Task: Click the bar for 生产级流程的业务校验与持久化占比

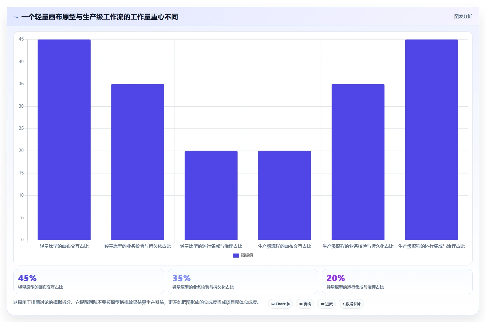Action: pyautogui.click(x=358, y=162)
